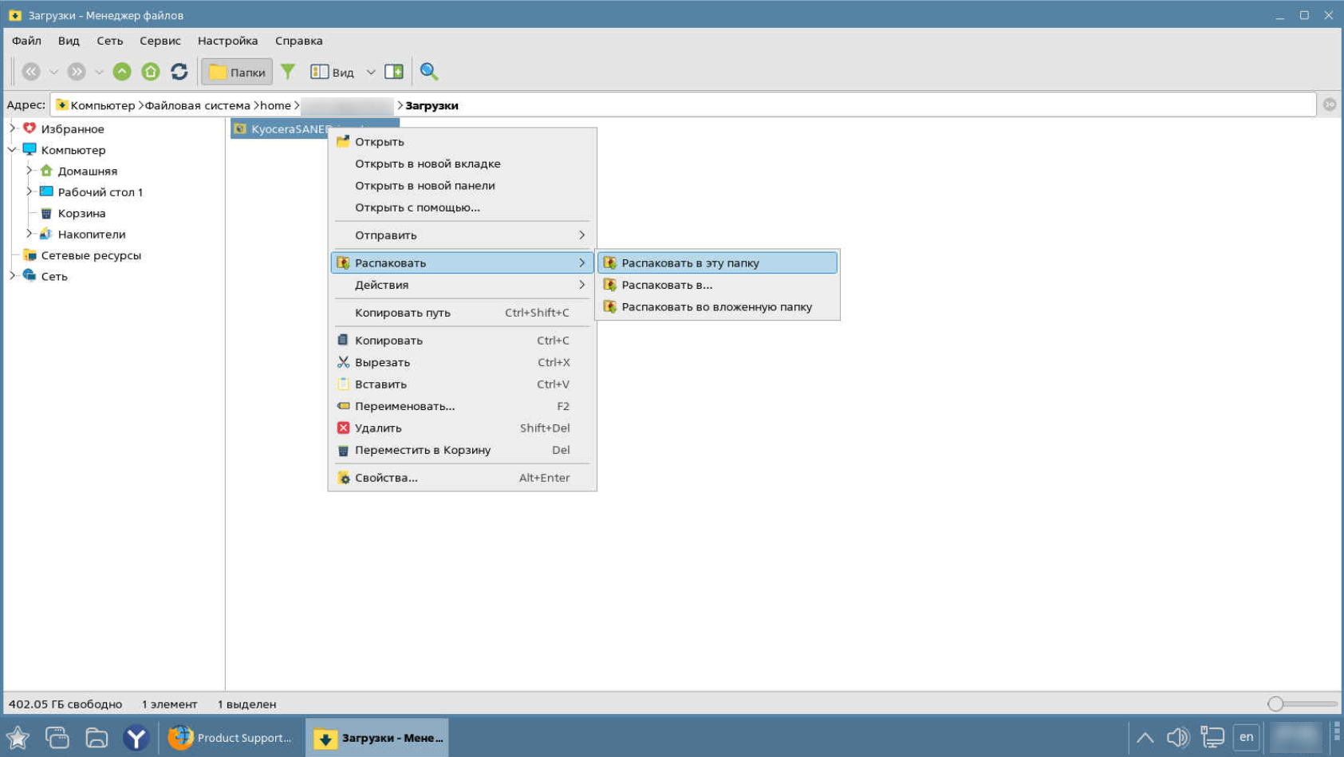
Task: Click the icon size zoom slider
Action: click(1275, 704)
